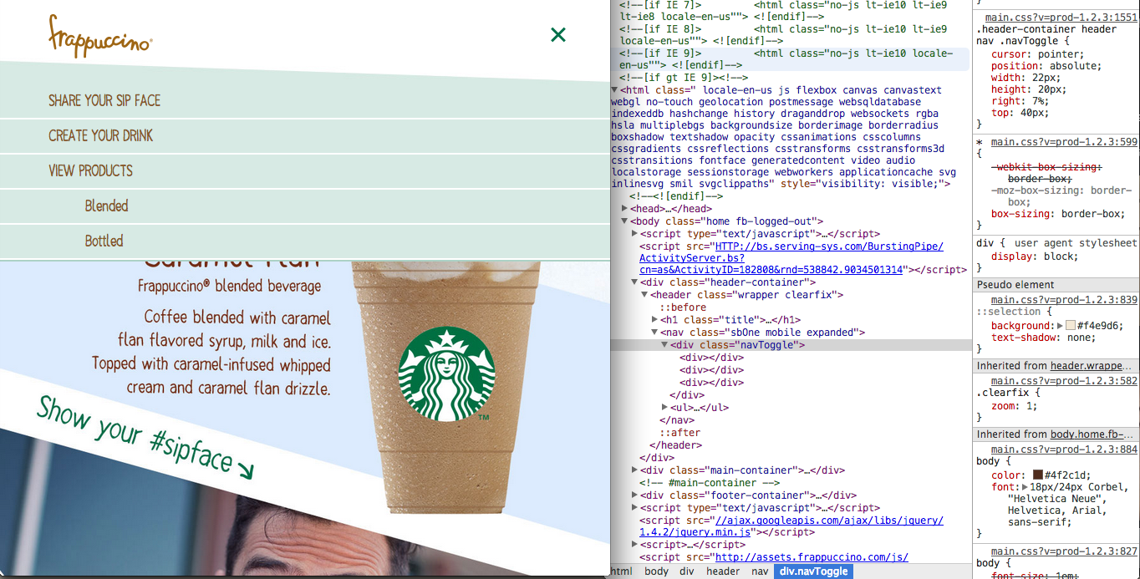Open SHARE YOUR SIP FACE menu item
This screenshot has width=1140, height=579.
click(104, 100)
